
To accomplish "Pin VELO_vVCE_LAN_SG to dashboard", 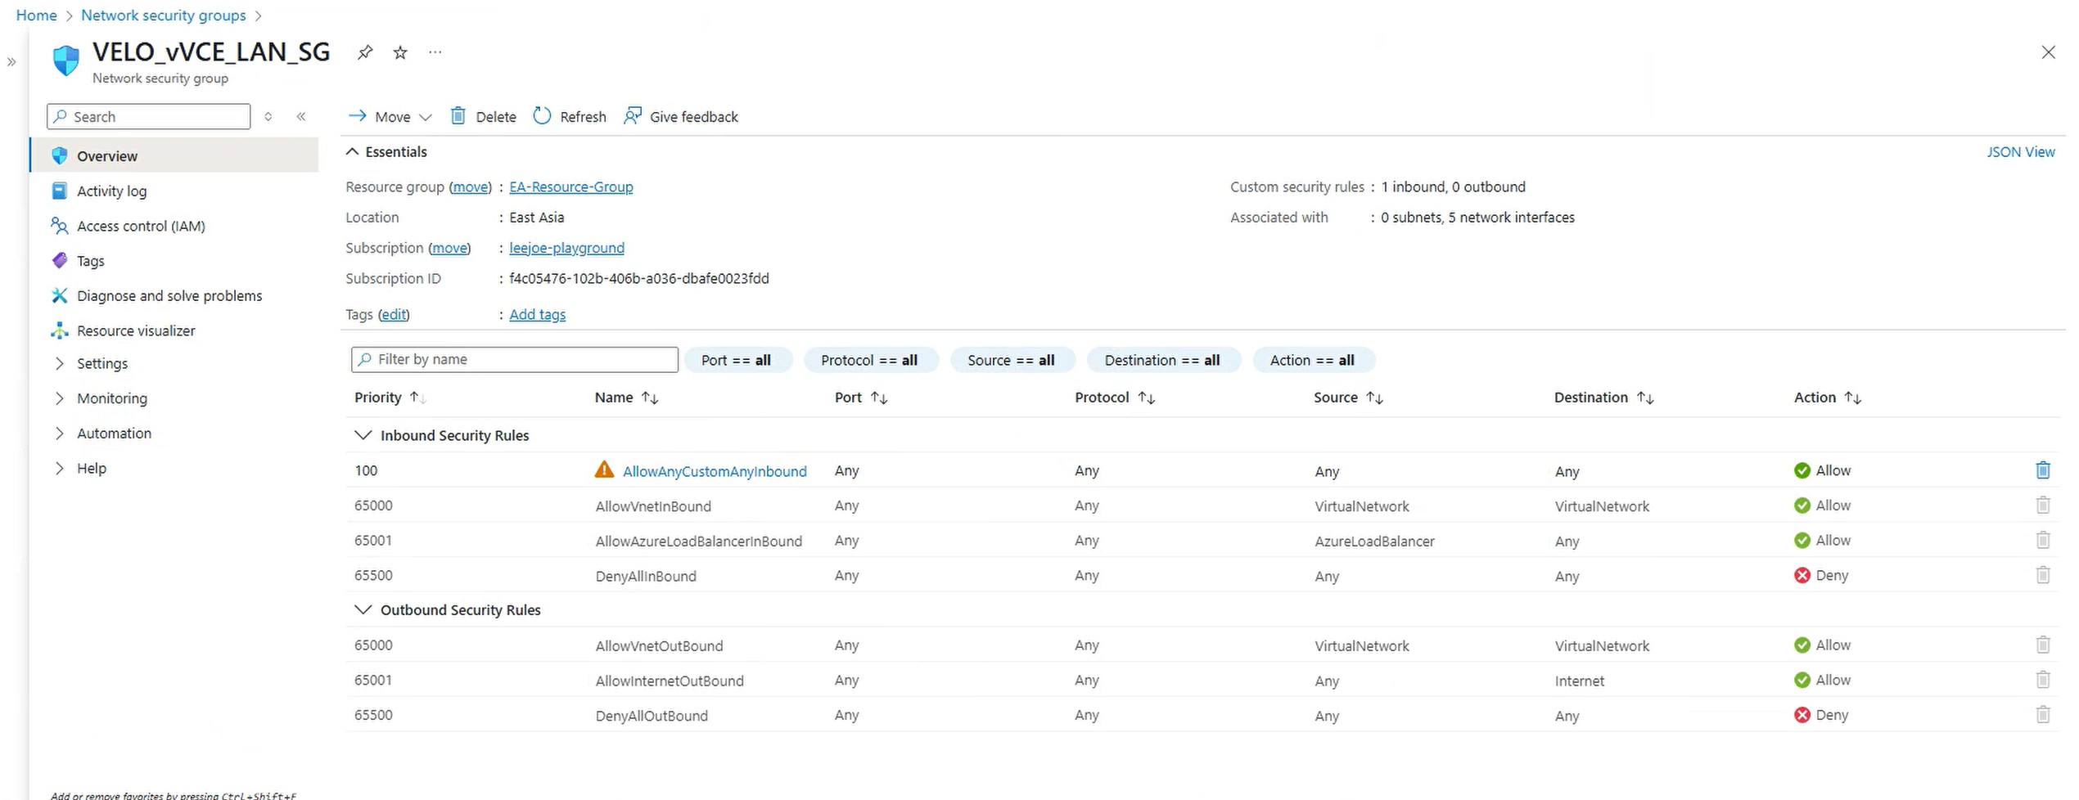I will (365, 52).
